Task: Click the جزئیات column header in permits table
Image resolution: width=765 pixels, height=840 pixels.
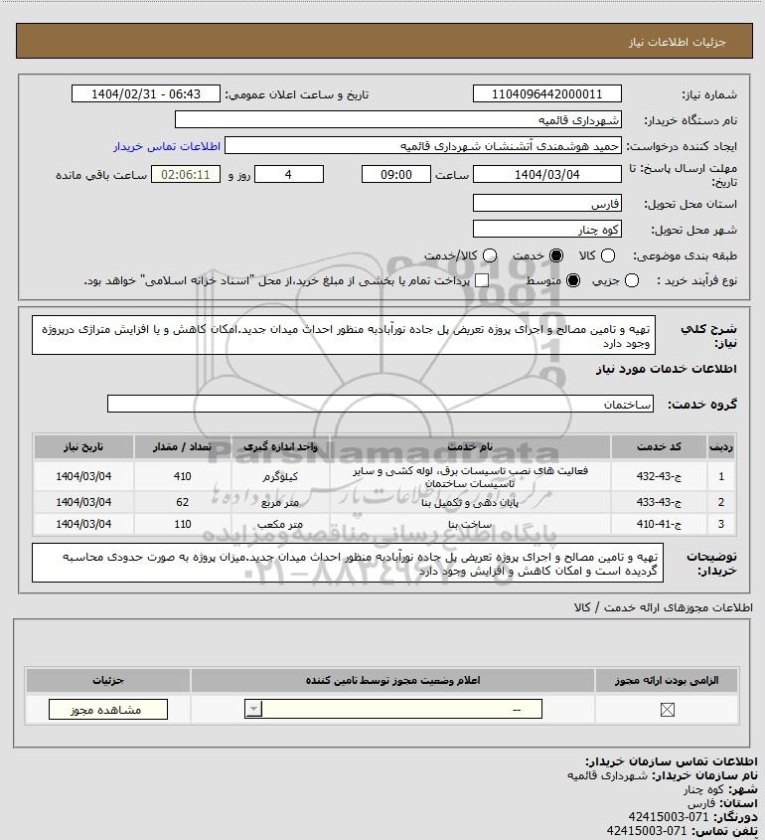Action: coord(108,680)
